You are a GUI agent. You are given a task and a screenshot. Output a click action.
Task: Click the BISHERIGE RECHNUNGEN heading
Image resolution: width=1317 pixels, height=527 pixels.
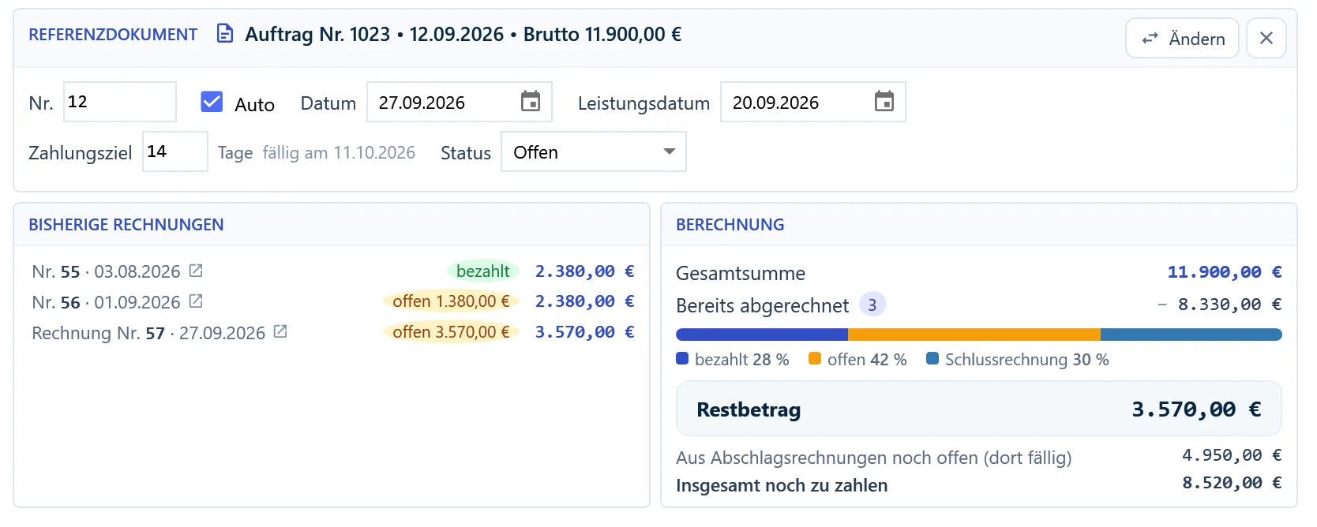coord(126,225)
